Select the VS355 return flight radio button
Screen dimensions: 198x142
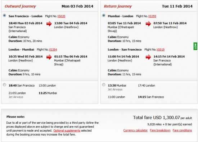coord(104,15)
